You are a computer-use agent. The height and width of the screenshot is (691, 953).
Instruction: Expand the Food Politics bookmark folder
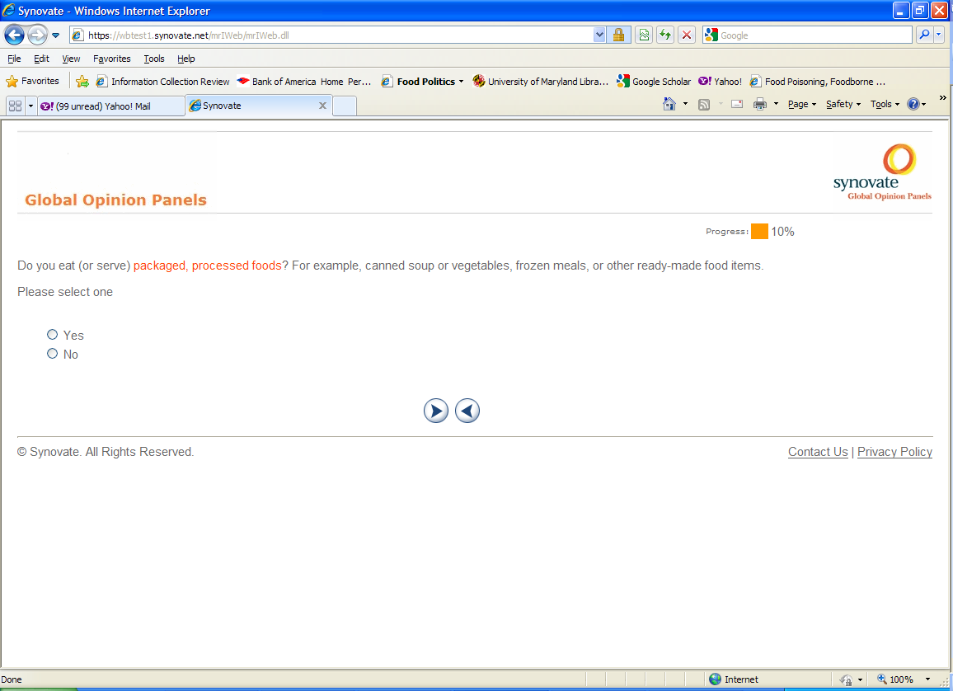click(422, 82)
